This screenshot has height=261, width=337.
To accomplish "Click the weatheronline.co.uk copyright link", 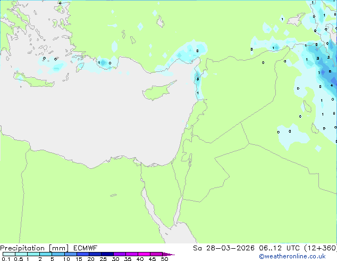I will click(292, 256).
